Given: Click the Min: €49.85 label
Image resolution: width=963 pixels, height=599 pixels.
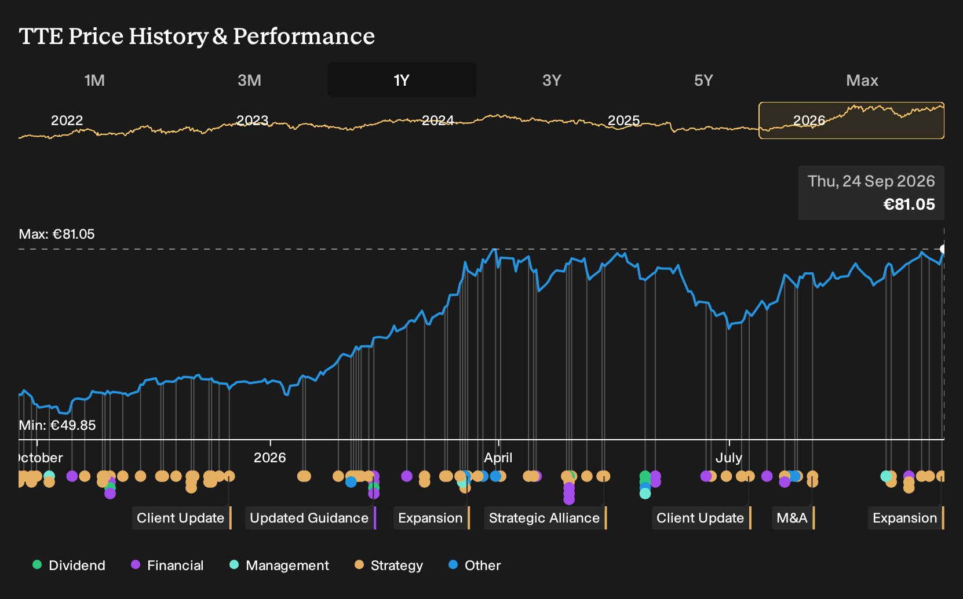Looking at the screenshot, I should (57, 425).
